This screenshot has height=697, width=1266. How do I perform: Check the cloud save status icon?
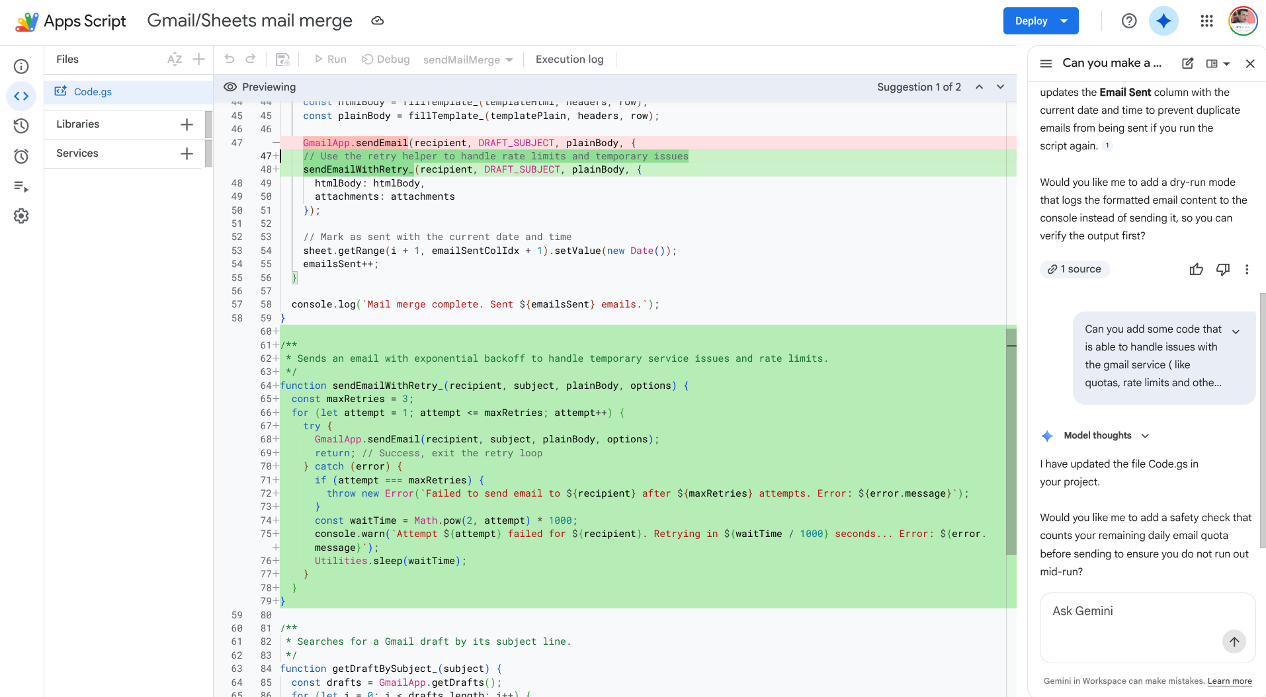pos(378,20)
